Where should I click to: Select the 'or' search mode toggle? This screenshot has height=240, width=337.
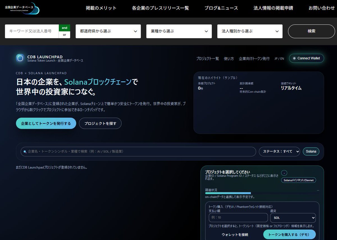65,35
